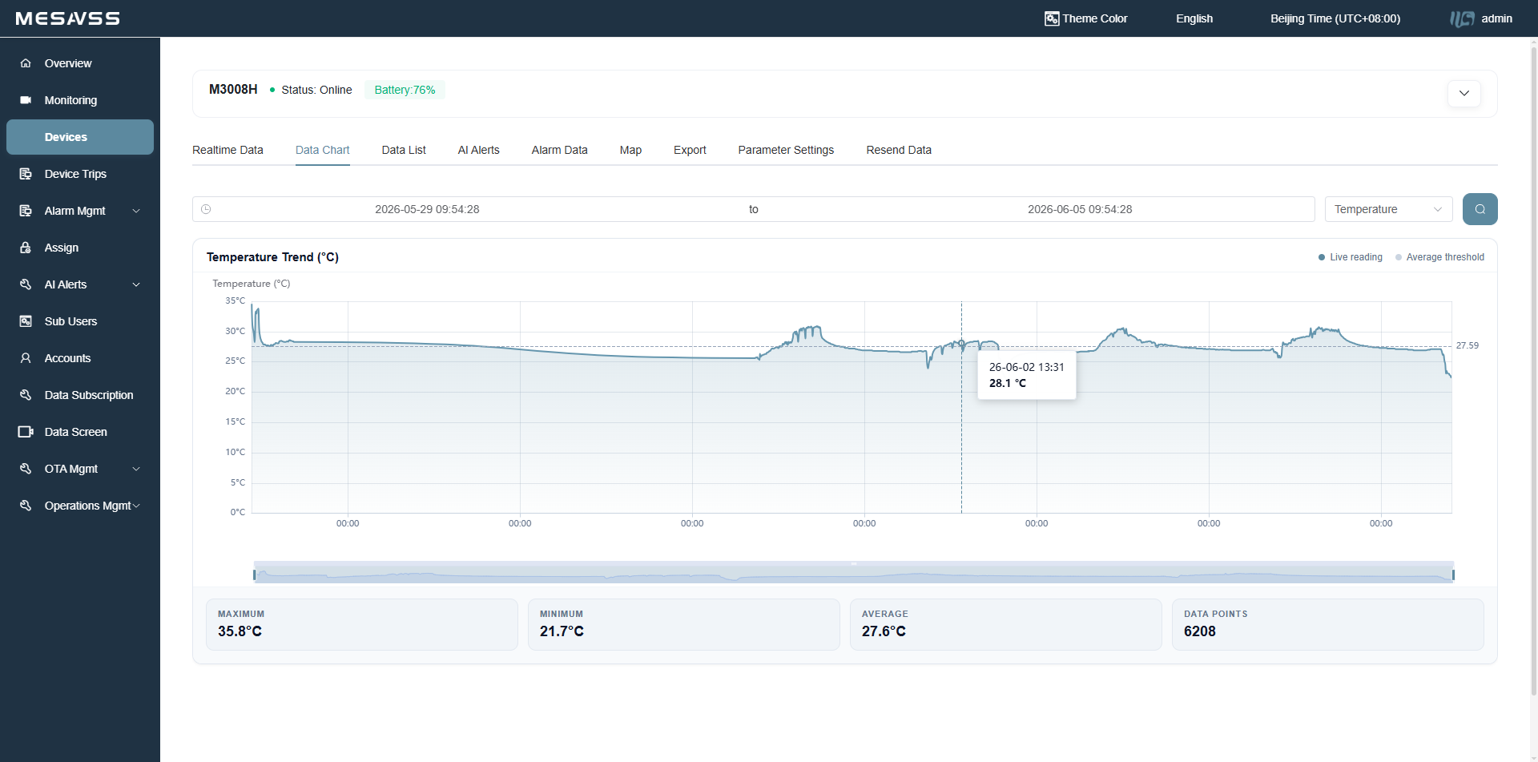Click the Alarm Mgmt icon
The image size is (1538, 762).
coord(26,211)
